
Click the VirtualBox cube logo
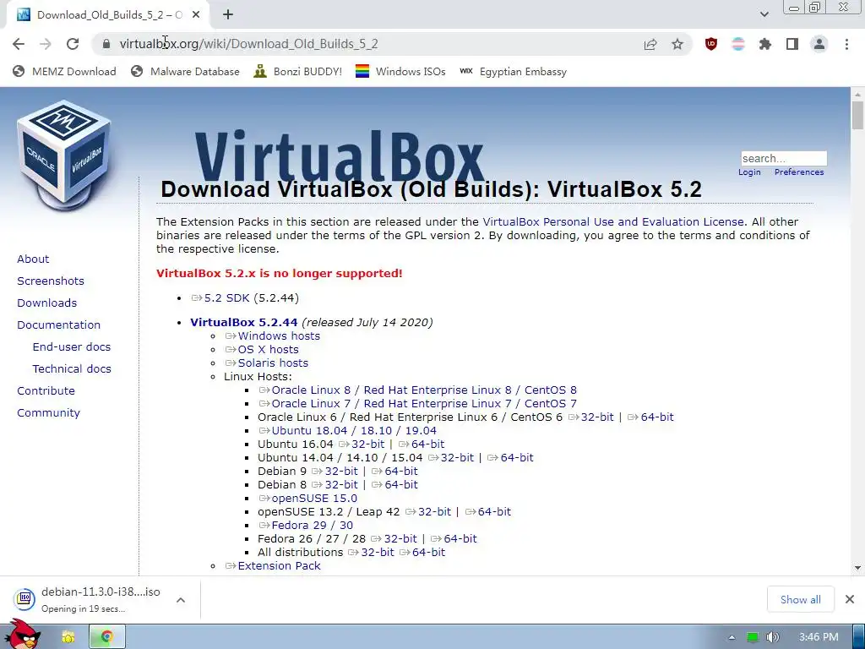click(63, 155)
